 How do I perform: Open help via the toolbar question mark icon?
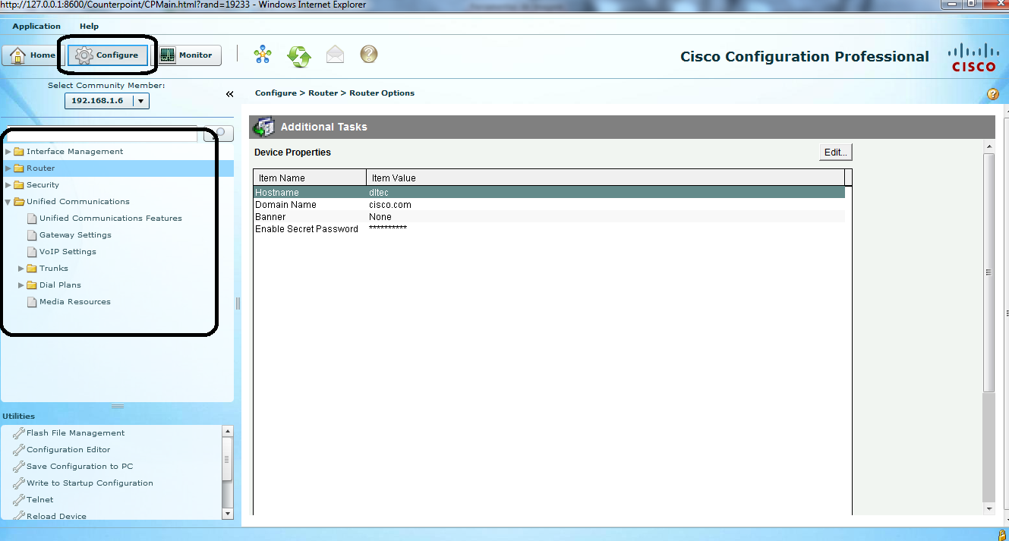click(x=368, y=55)
